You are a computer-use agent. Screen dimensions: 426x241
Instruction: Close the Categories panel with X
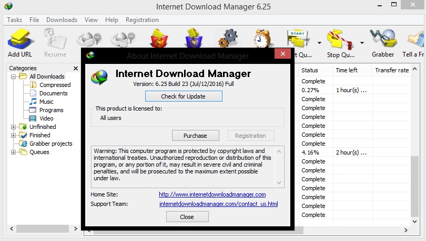(76, 68)
